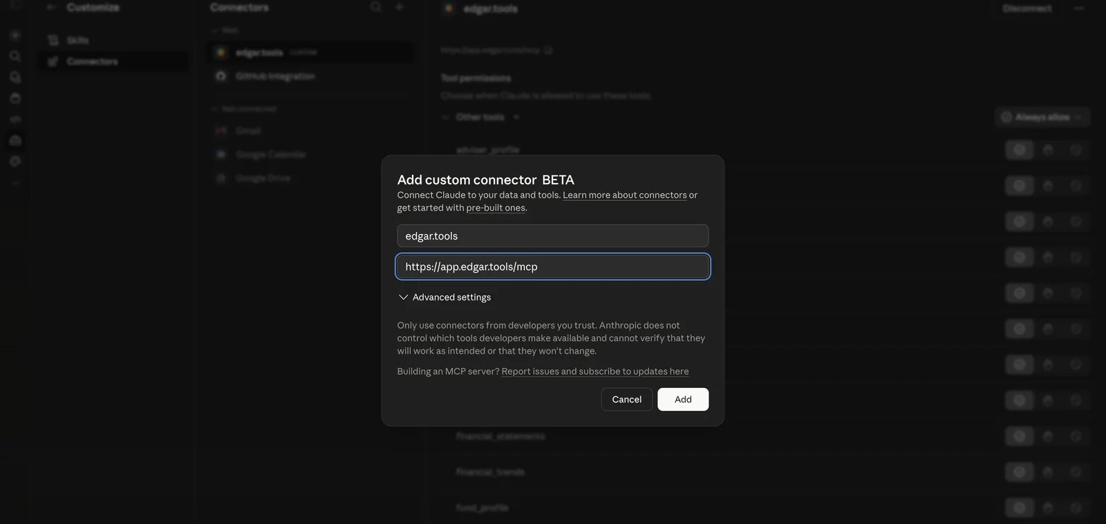Expand Advanced settings in the dialog
The width and height of the screenshot is (1106, 524).
[x=444, y=297]
